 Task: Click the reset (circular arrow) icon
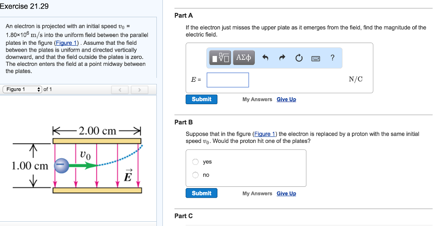coord(299,58)
